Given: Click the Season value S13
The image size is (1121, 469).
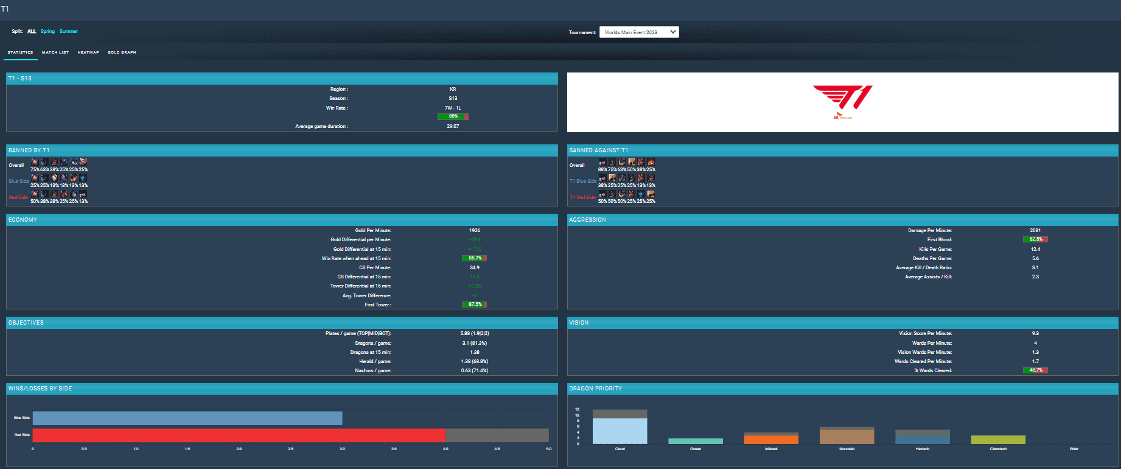Looking at the screenshot, I should [453, 98].
